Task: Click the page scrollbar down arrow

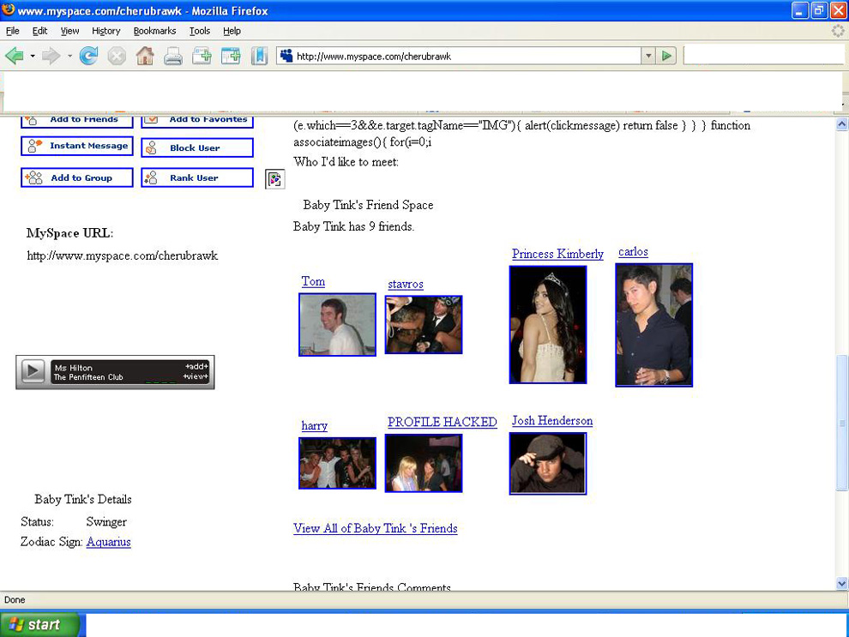Action: click(x=842, y=584)
